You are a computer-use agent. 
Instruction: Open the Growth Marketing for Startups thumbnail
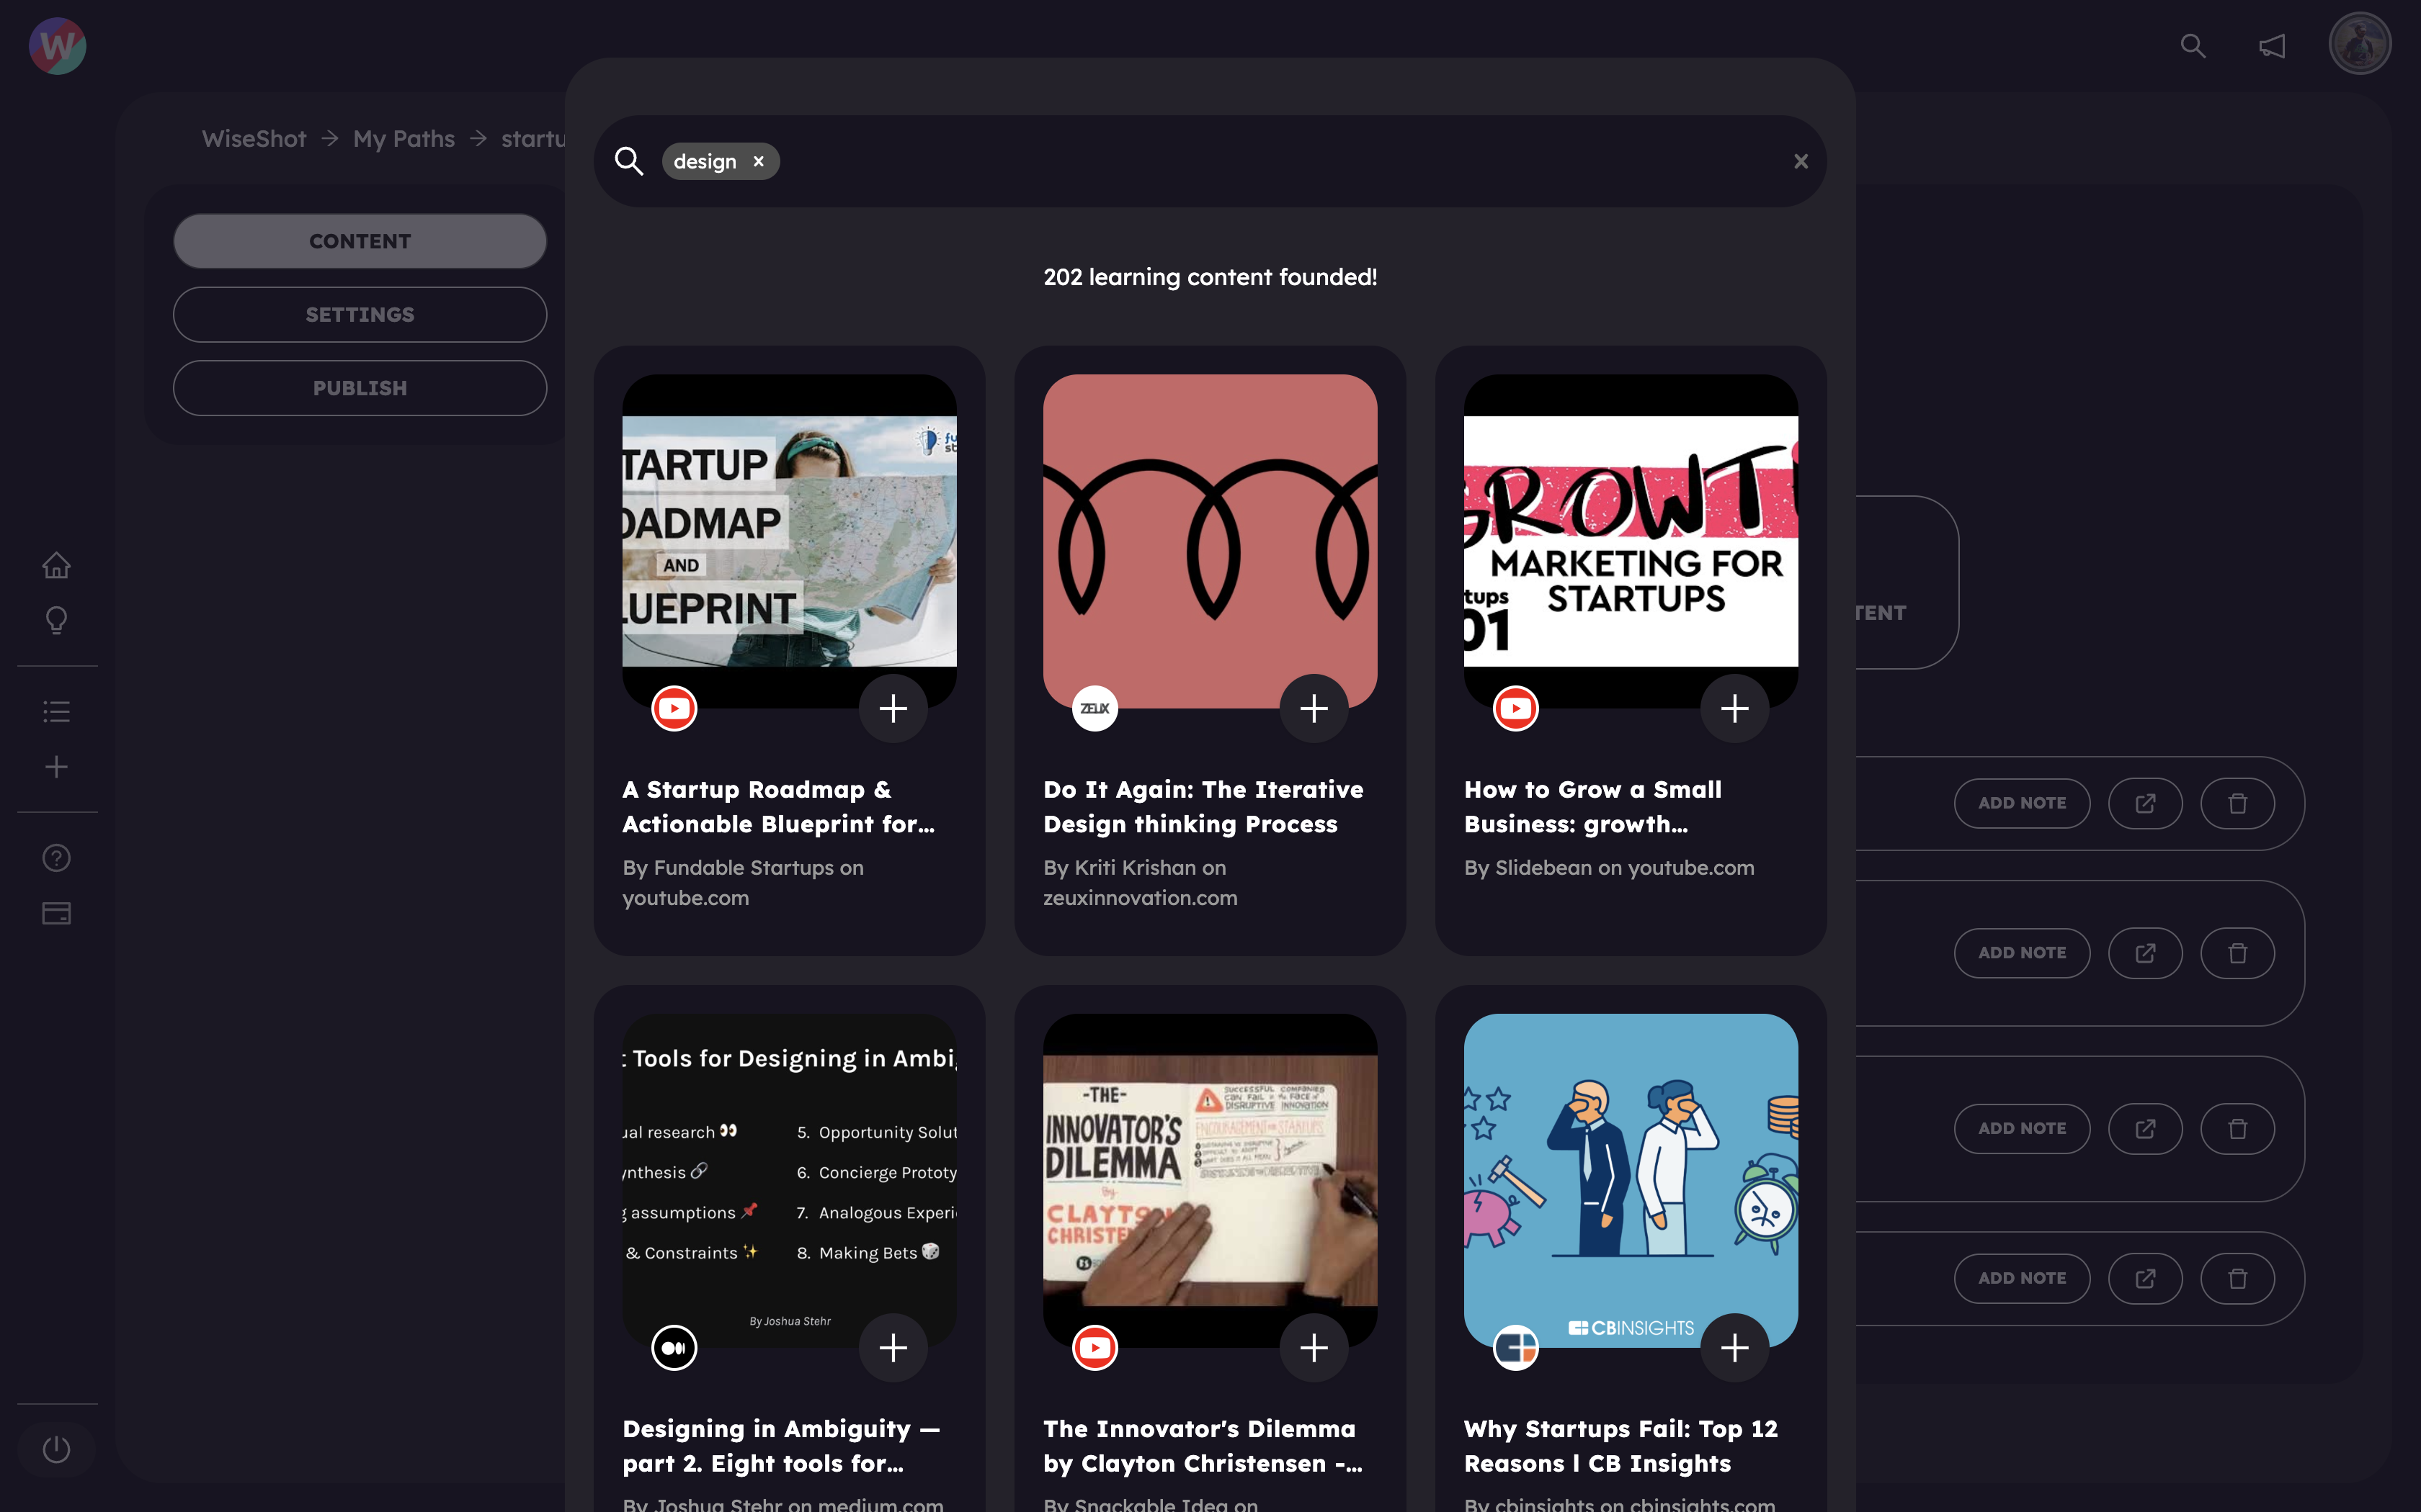1631,541
